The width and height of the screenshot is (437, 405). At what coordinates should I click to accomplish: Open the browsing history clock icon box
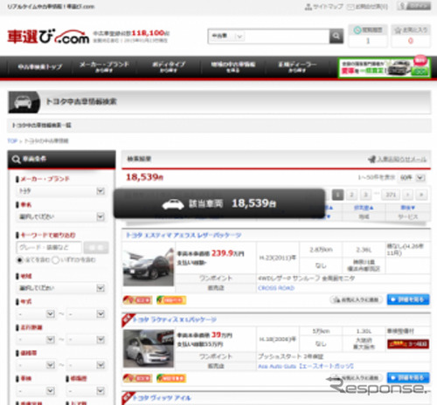368,36
